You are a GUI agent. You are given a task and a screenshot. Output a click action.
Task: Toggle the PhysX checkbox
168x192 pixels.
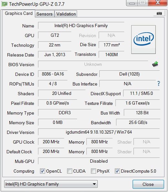pos(94,171)
